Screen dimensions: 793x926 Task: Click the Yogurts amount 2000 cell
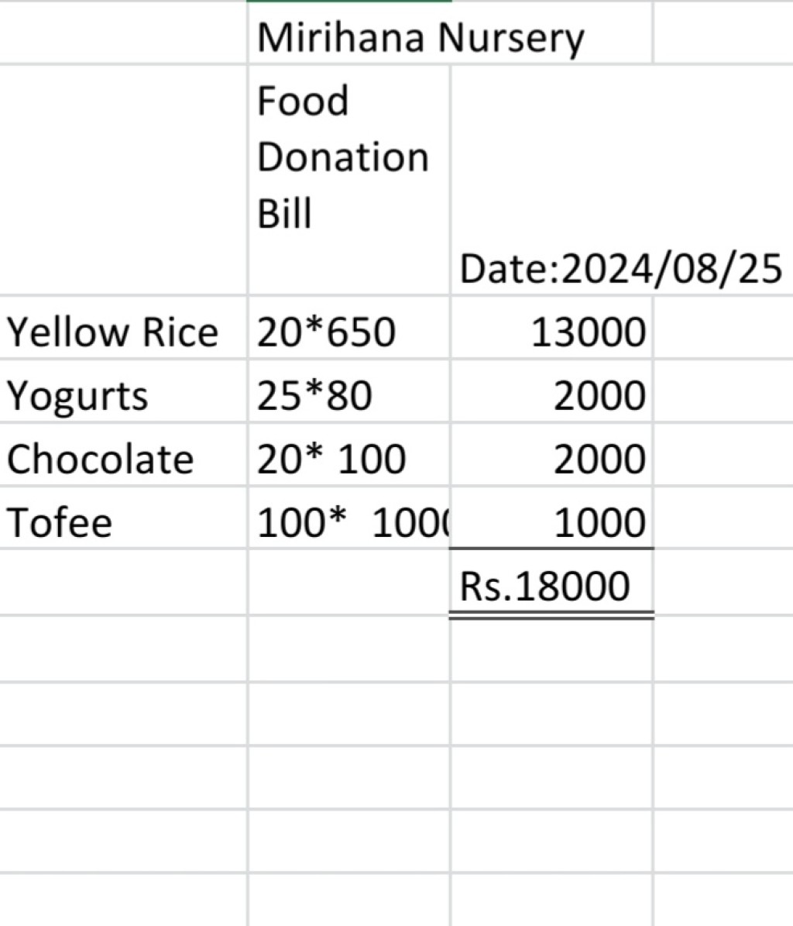click(551, 391)
